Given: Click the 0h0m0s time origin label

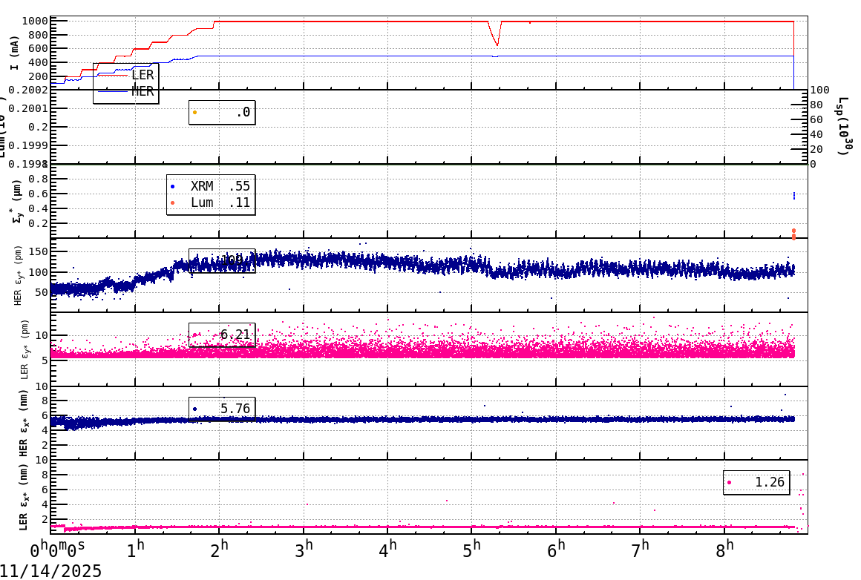Looking at the screenshot, I should 57,550.
